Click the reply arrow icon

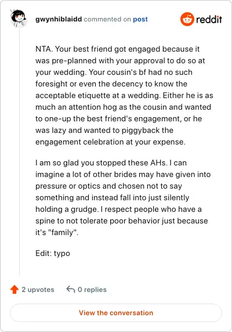pyautogui.click(x=71, y=289)
